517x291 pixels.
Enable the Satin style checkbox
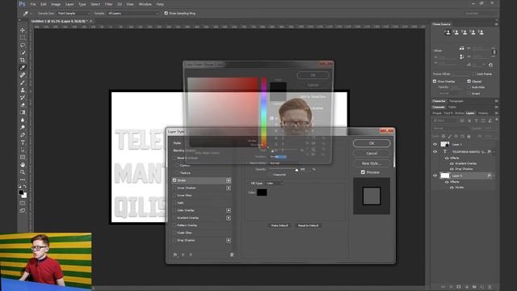pos(174,203)
